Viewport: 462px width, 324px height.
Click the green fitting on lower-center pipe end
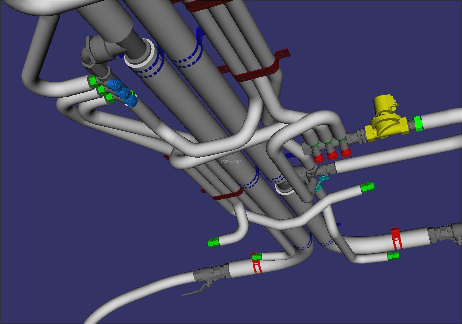point(214,242)
